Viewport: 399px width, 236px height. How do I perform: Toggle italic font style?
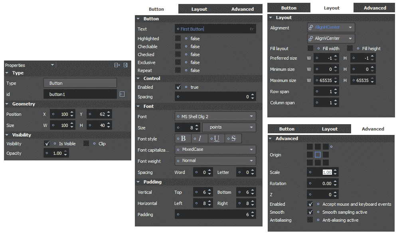point(200,138)
